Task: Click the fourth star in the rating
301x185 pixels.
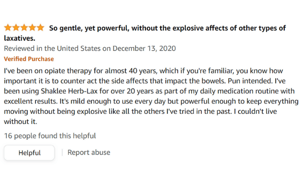Action: coord(32,28)
